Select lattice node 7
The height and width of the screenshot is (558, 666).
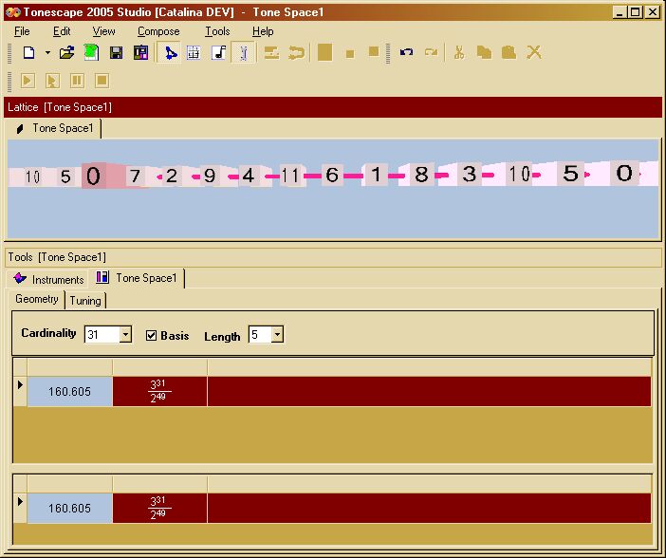pos(135,176)
